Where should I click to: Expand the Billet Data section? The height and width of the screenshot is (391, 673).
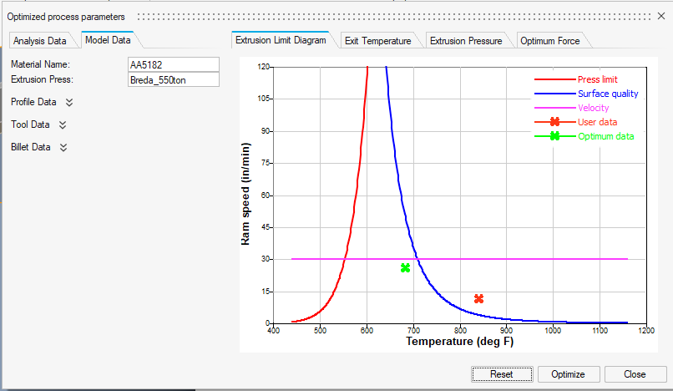pos(63,147)
